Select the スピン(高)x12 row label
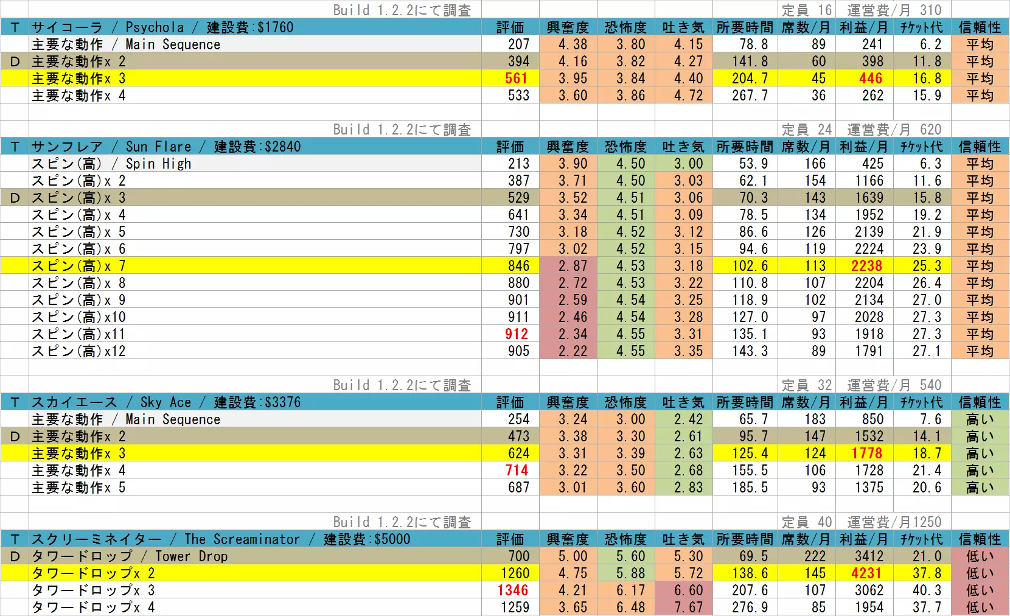 [255, 351]
